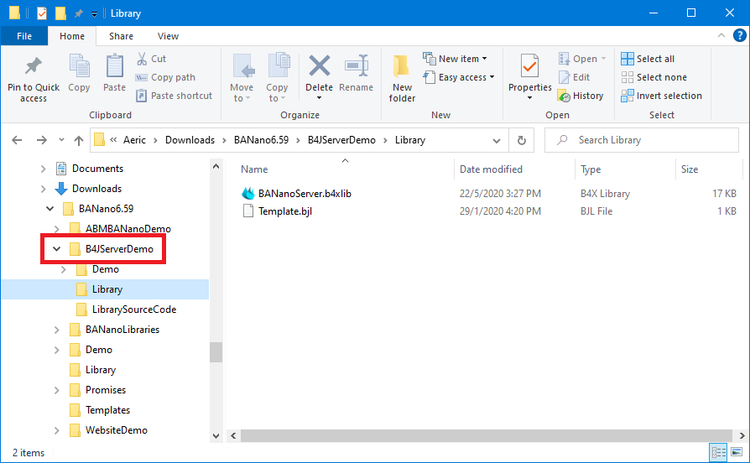The height and width of the screenshot is (463, 750).
Task: Collapse the BANano6.59 tree node
Action: (49, 209)
